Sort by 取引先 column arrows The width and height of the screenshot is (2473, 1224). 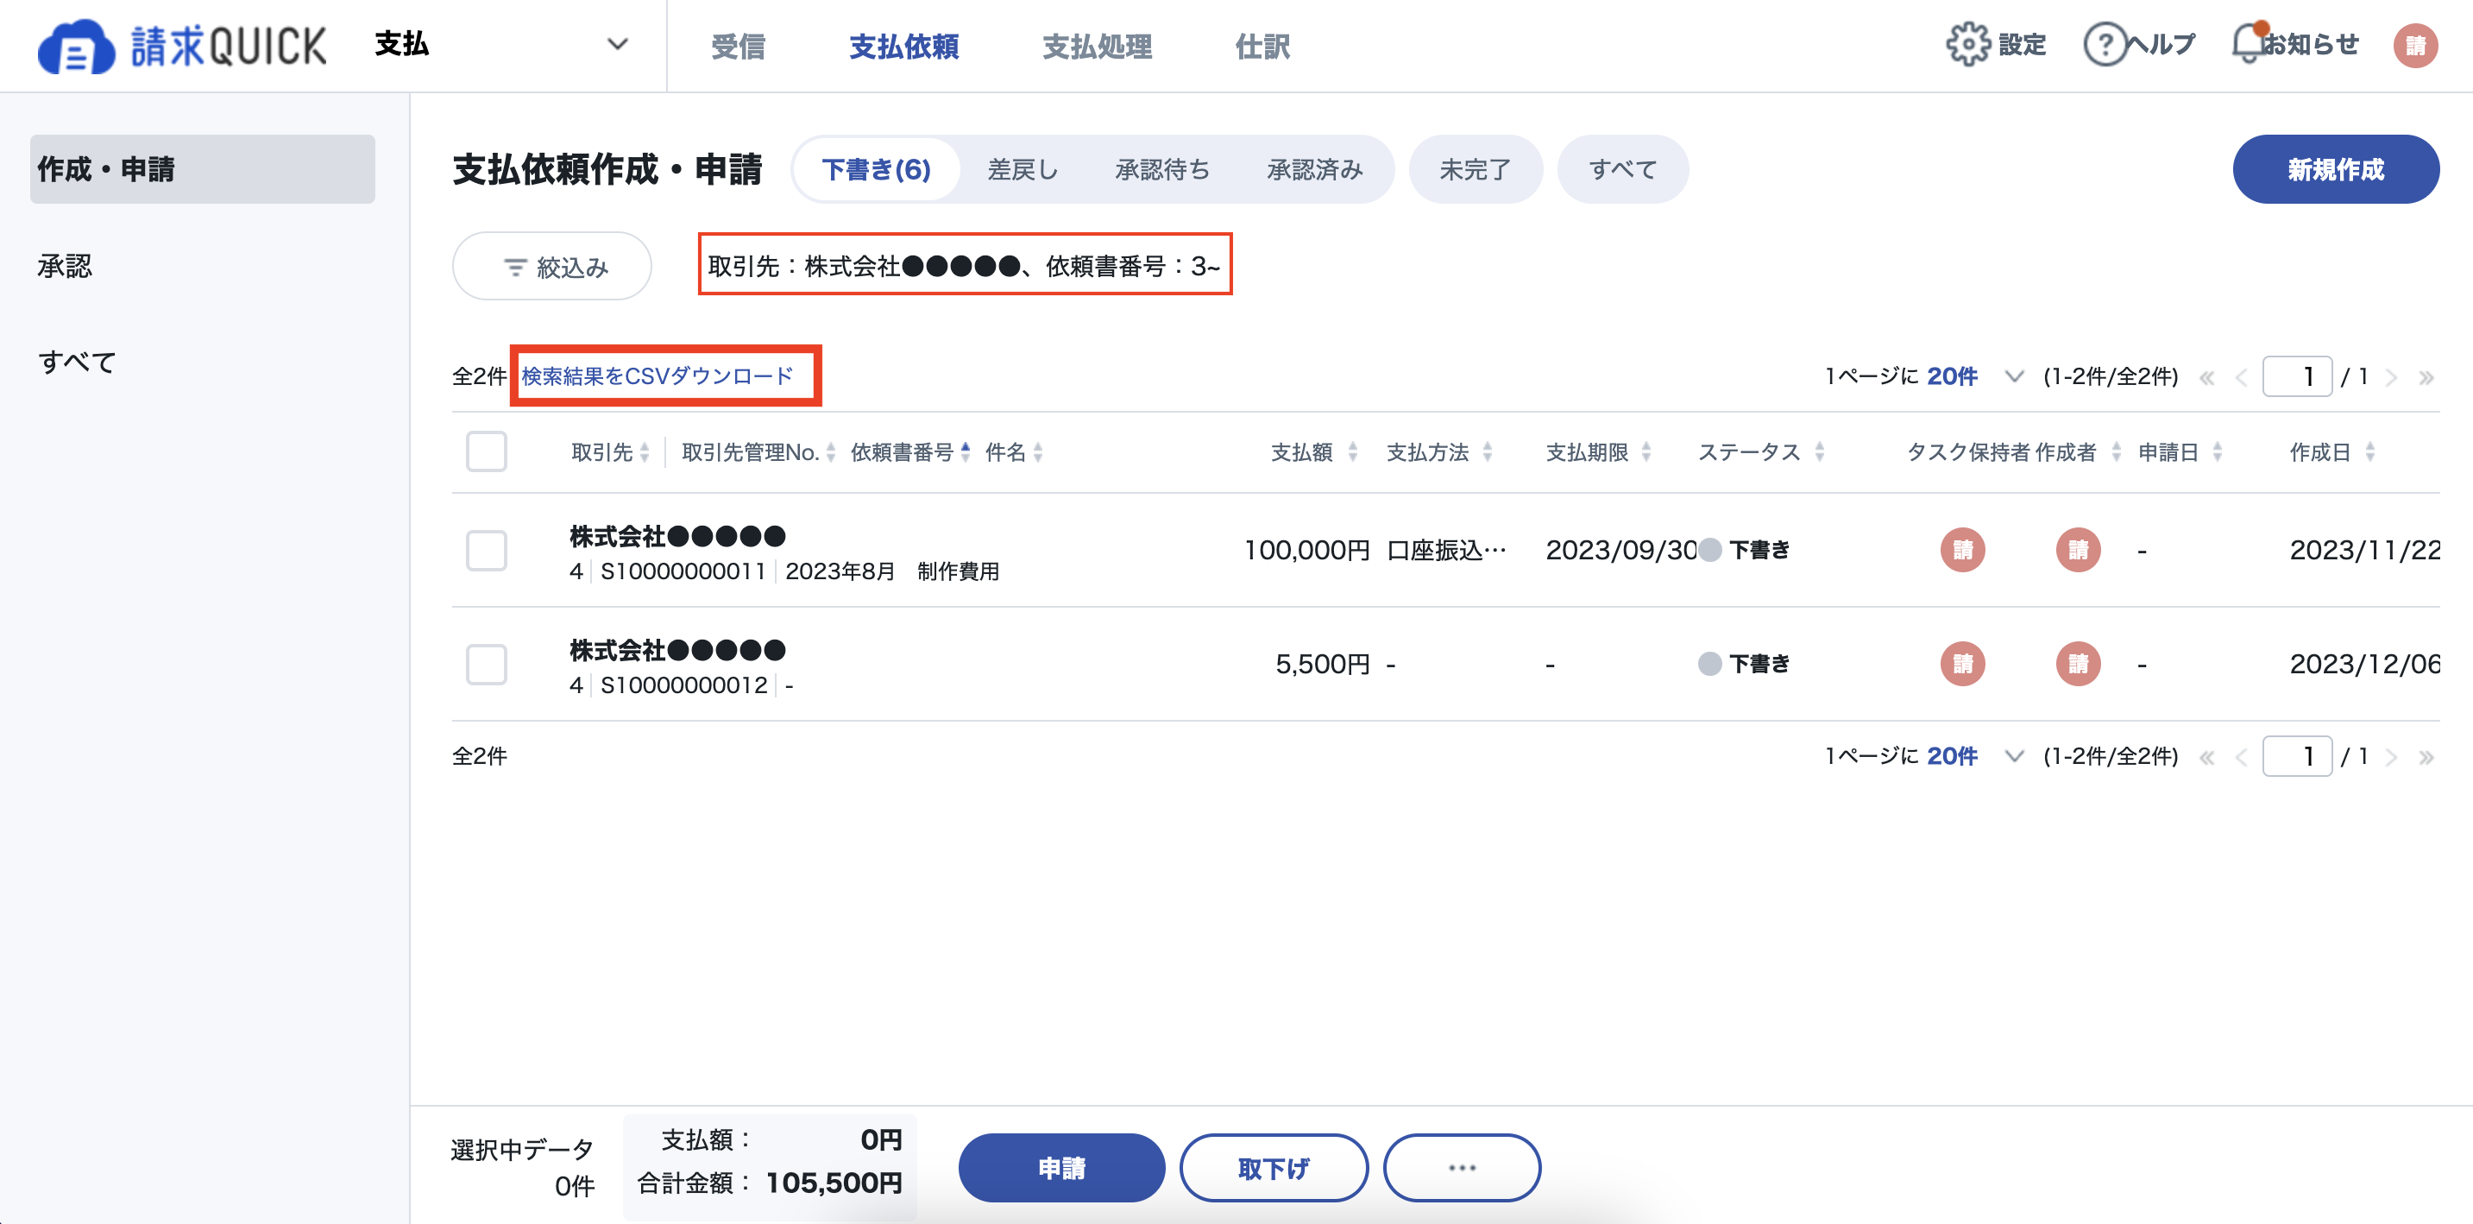[645, 452]
